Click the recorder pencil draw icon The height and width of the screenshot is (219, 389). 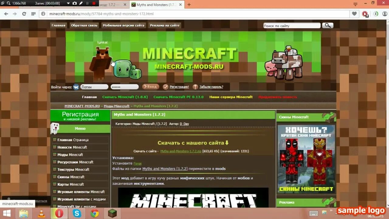pyautogui.click(x=81, y=3)
